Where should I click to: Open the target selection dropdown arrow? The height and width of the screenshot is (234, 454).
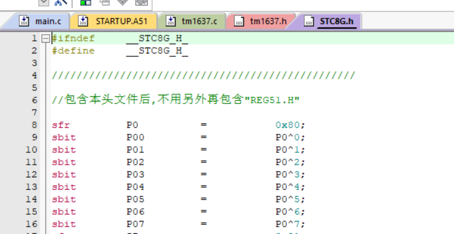click(x=43, y=2)
